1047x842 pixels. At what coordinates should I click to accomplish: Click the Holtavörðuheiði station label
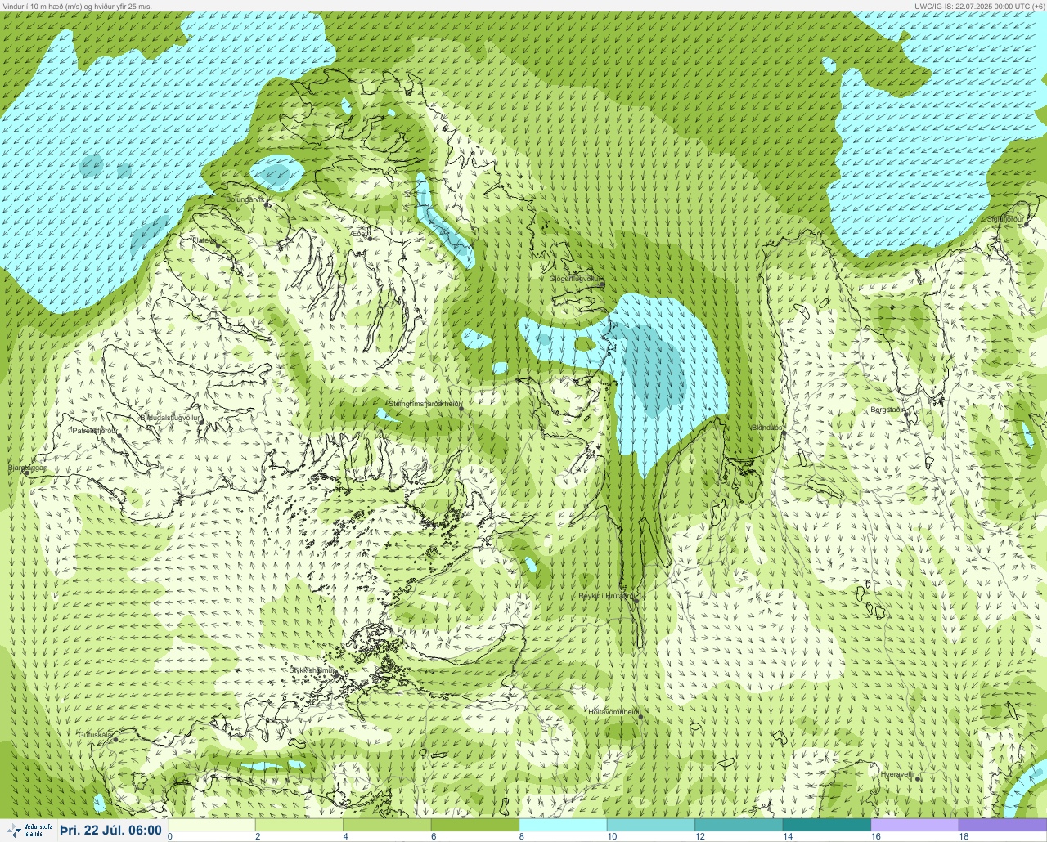click(613, 712)
